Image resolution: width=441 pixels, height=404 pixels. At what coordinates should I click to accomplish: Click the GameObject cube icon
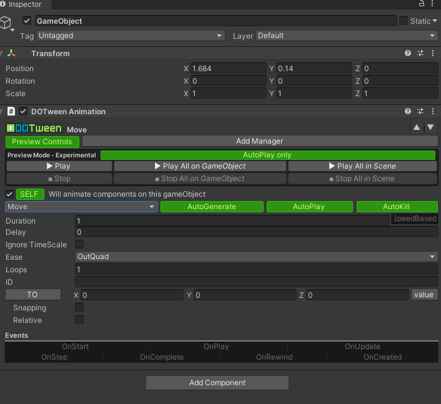coord(6,22)
